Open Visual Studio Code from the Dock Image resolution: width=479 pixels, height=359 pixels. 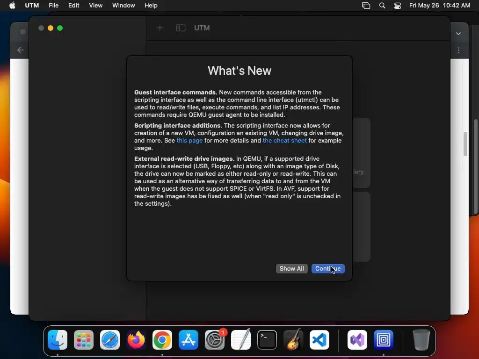pyautogui.click(x=319, y=340)
